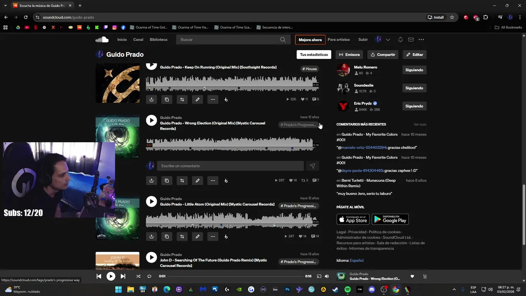Toggle Siguiendo for Melu Romero
The image size is (526, 296).
[414, 70]
